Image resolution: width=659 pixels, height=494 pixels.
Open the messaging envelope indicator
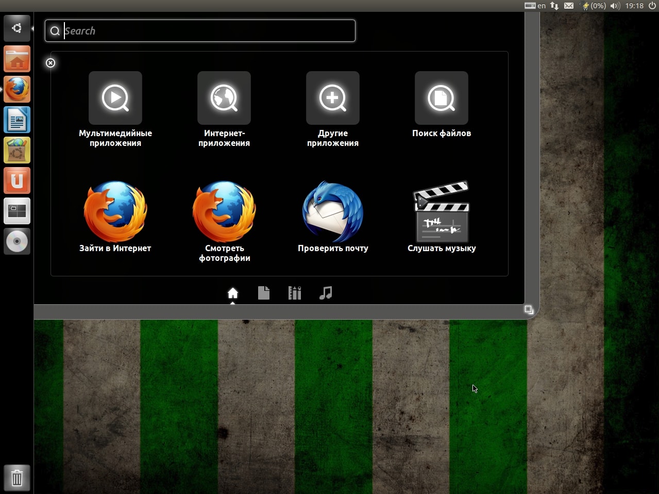[569, 6]
